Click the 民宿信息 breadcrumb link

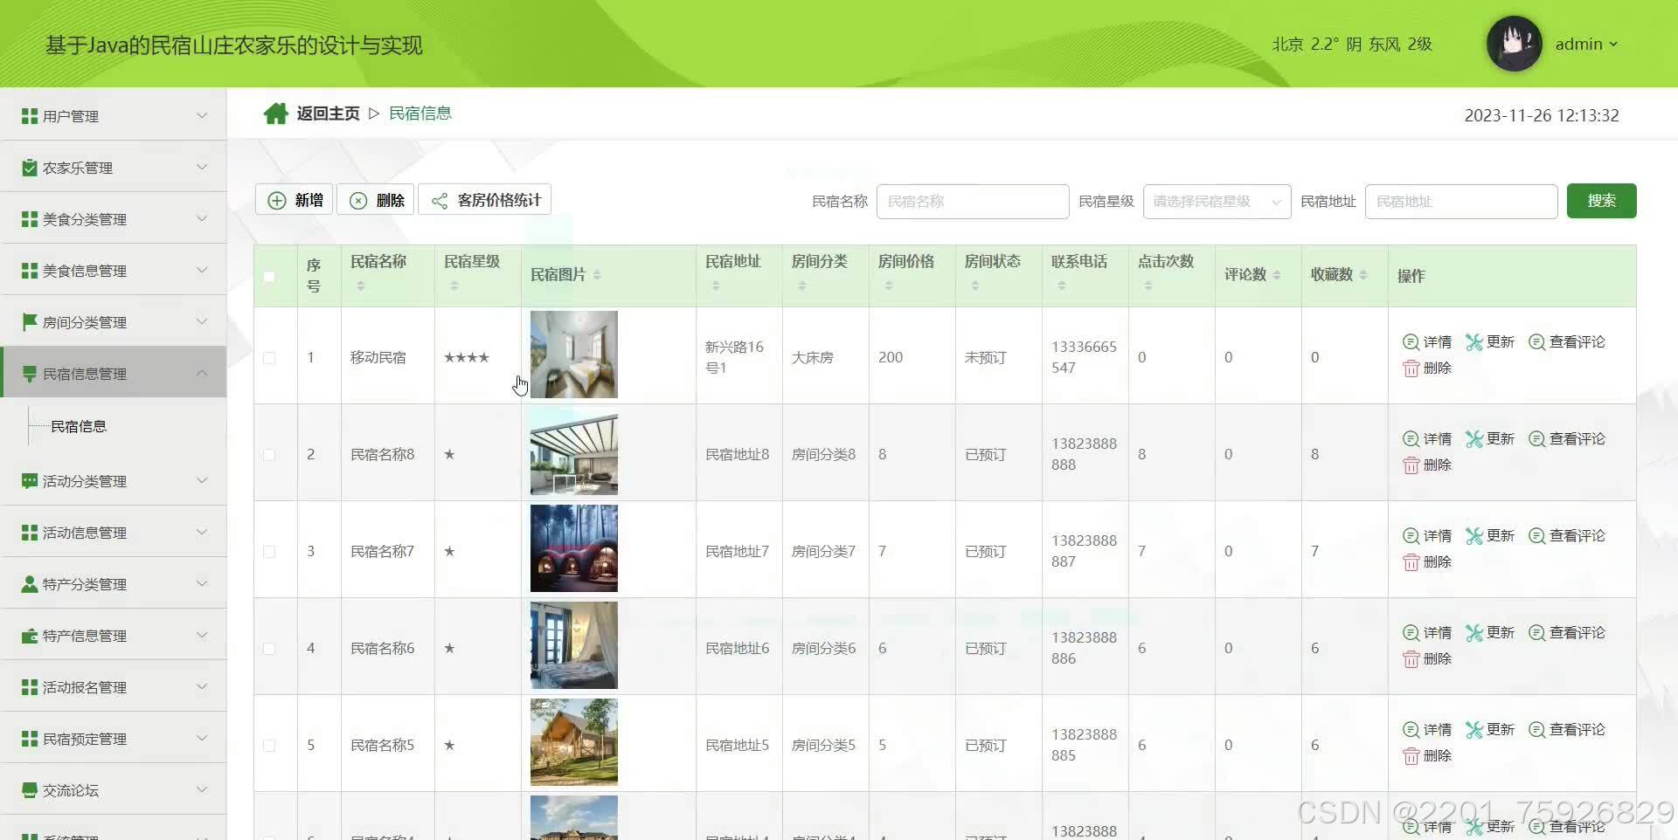420,114
